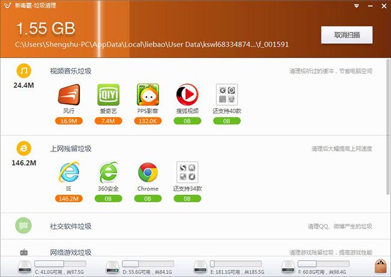Click the C drive usage bar
The height and width of the screenshot is (277, 391).
60,264
